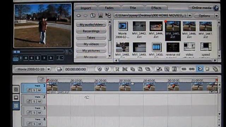
Task: Click the toolbar icon right of Paste
Action: (x=148, y=69)
